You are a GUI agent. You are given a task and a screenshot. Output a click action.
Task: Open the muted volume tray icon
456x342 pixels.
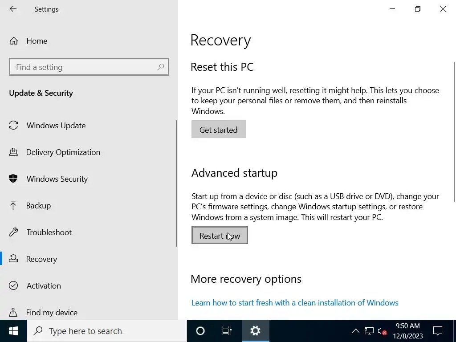[x=382, y=331]
